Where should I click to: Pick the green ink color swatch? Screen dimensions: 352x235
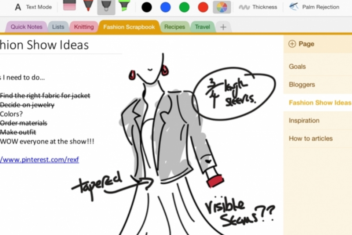(184, 7)
